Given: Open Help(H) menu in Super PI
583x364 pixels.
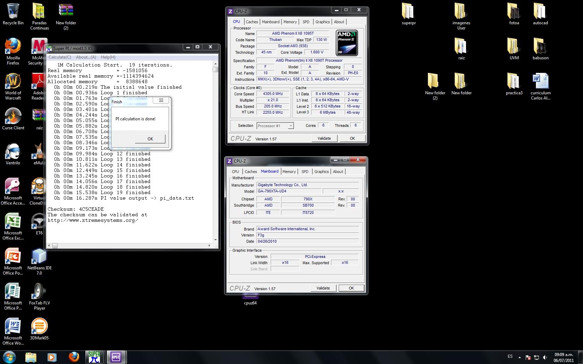Looking at the screenshot, I should tap(108, 57).
